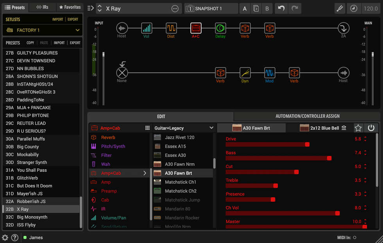Screen dimensions: 383x243
Task: Open the tempo clock icon
Action: 353,9
